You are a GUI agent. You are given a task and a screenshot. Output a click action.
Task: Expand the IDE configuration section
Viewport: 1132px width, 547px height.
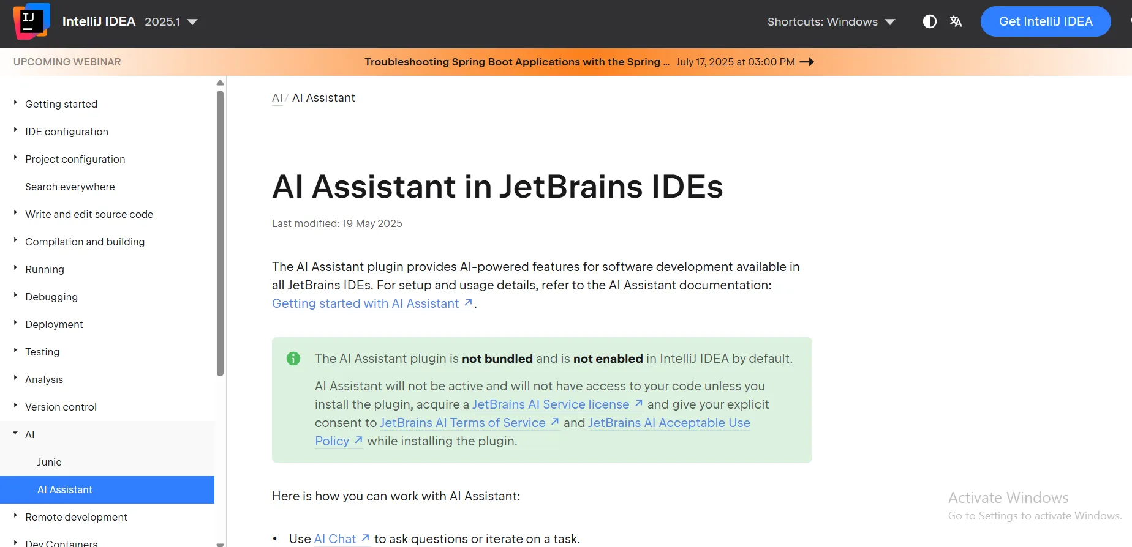coord(15,130)
